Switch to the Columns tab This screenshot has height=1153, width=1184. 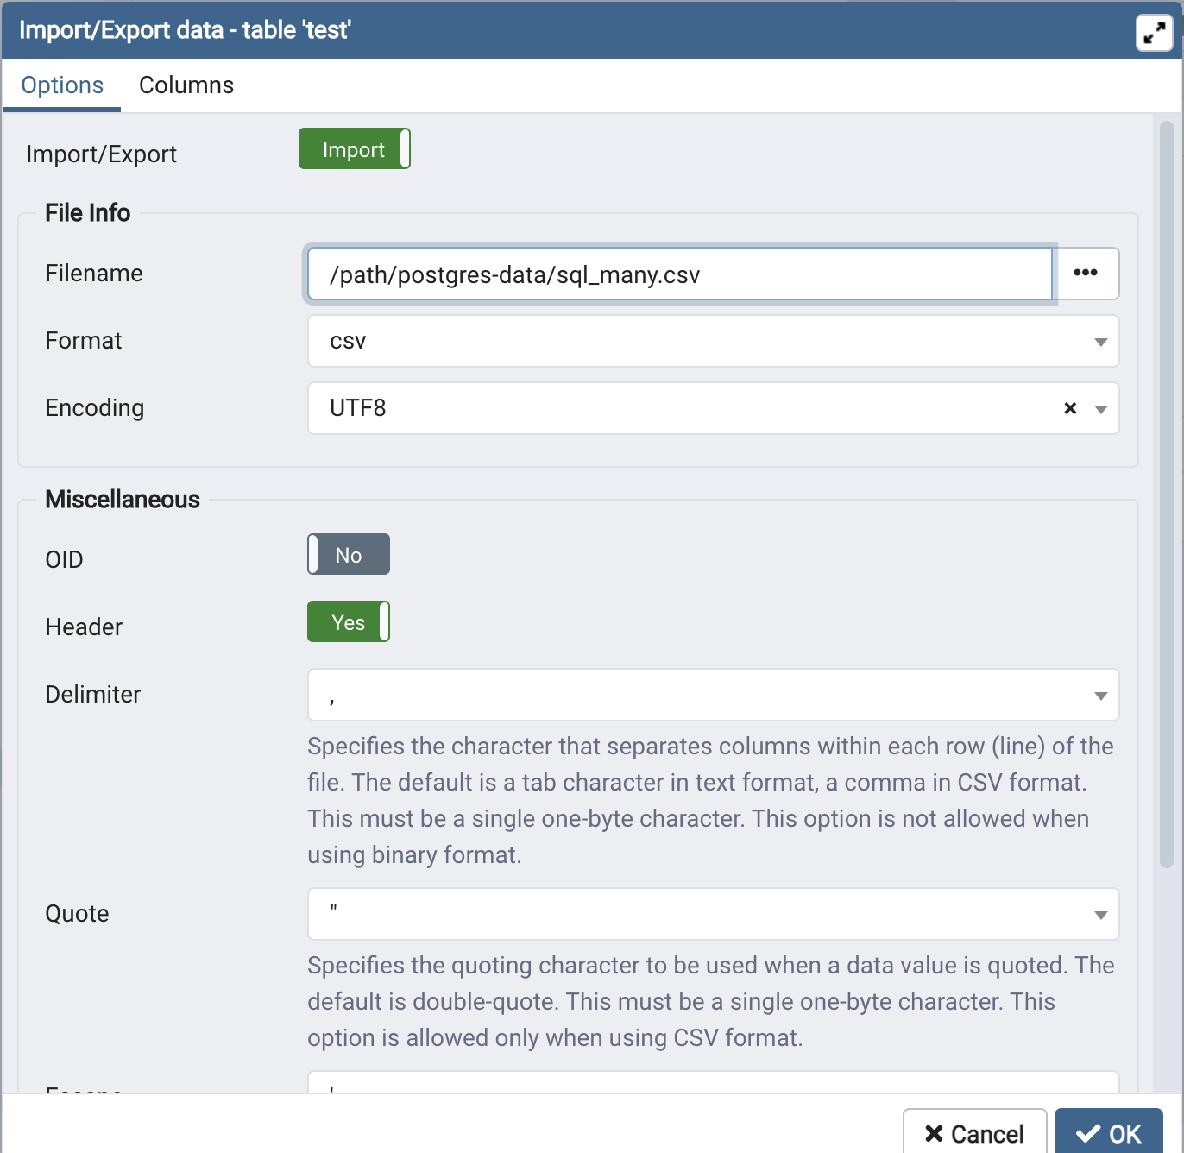click(x=186, y=85)
